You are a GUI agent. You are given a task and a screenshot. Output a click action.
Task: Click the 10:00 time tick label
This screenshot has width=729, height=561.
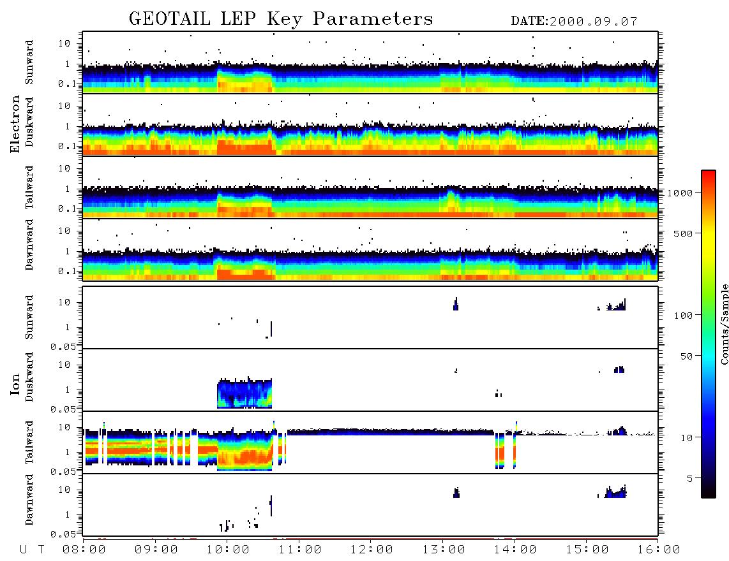[x=228, y=550]
